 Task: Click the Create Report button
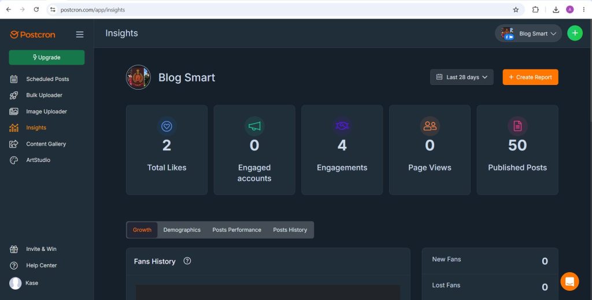pyautogui.click(x=530, y=77)
